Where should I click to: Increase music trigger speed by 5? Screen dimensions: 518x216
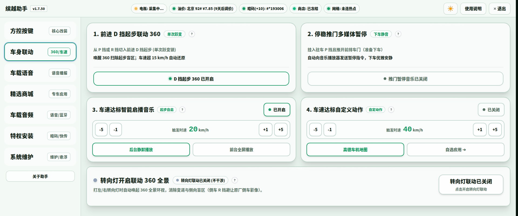click(x=281, y=130)
